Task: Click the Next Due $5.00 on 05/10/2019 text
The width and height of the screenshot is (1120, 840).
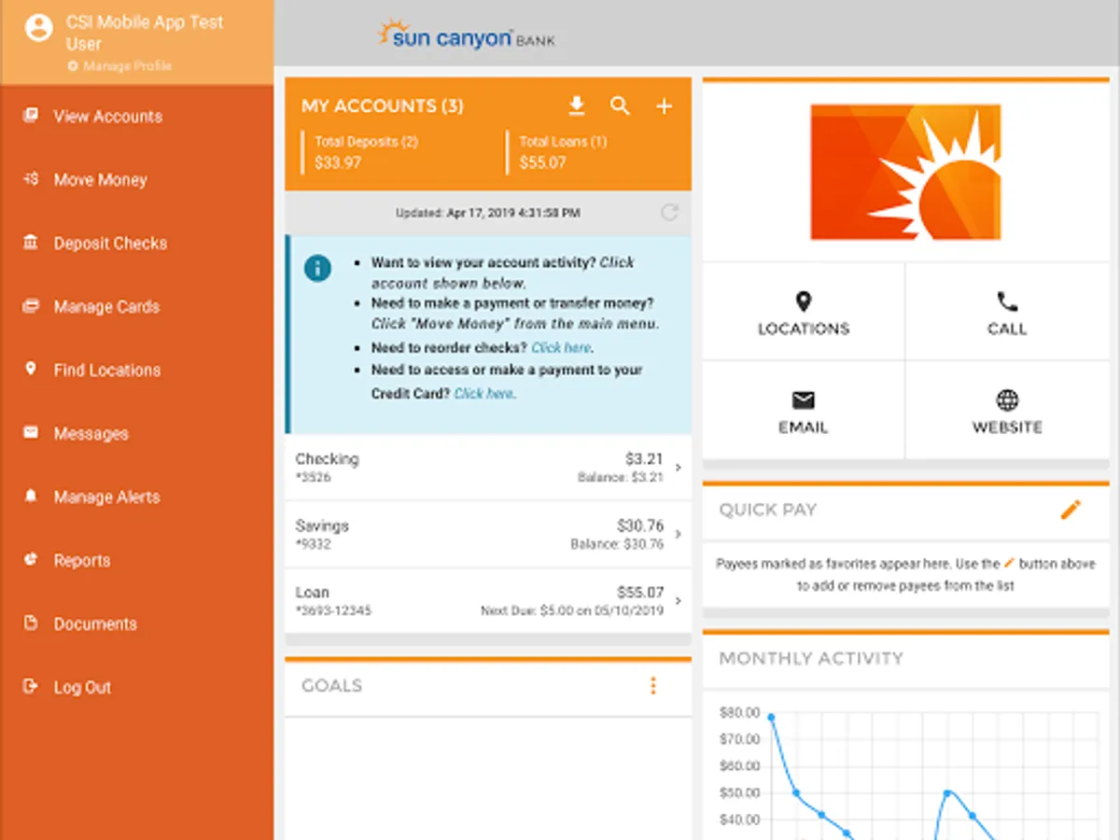Action: (x=572, y=610)
